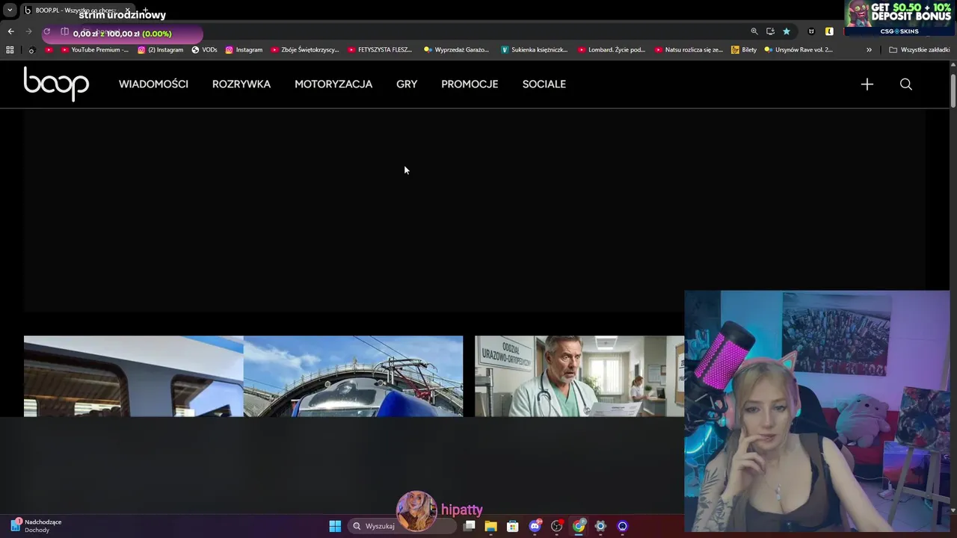Open the Chrome apps grid icon

coord(10,50)
